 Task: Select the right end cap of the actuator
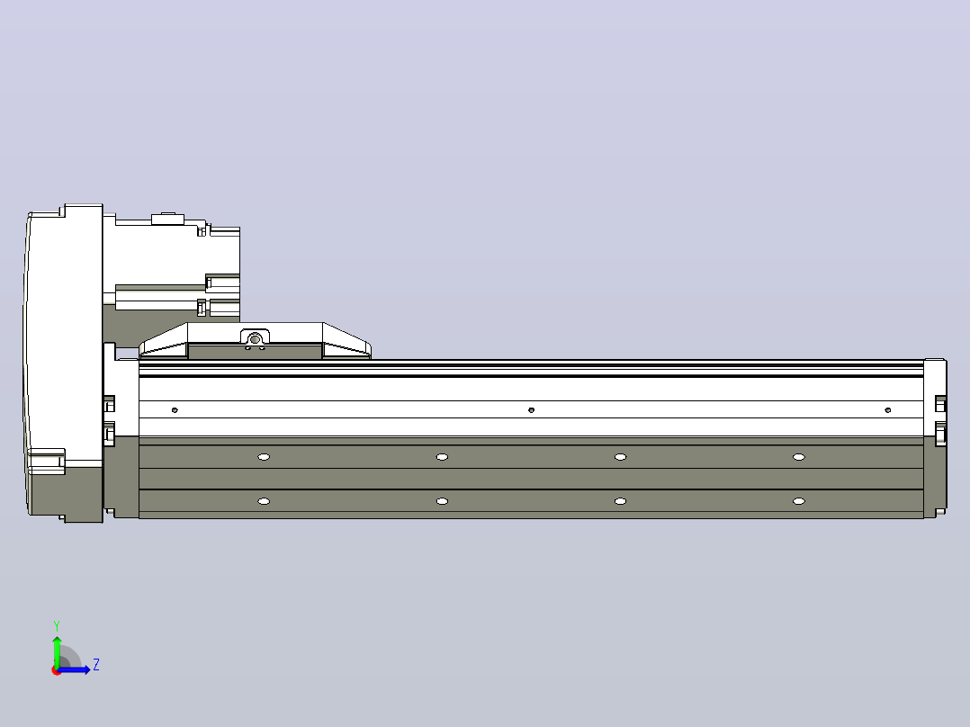click(x=935, y=438)
